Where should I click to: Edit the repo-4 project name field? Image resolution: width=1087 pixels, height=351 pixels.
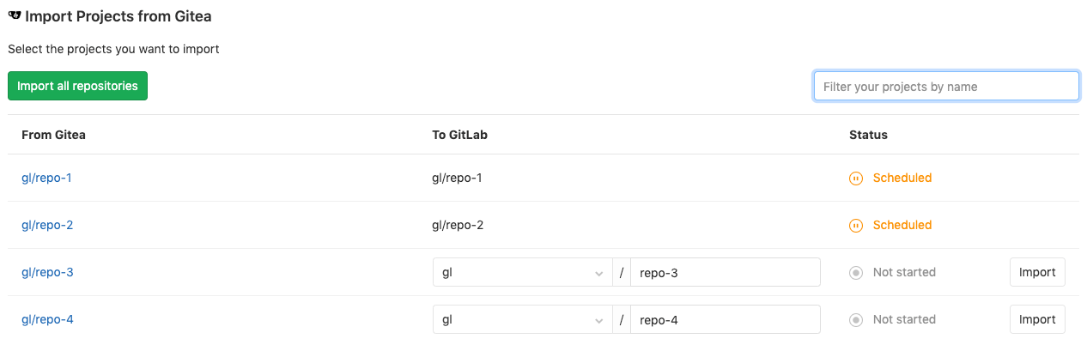click(725, 320)
